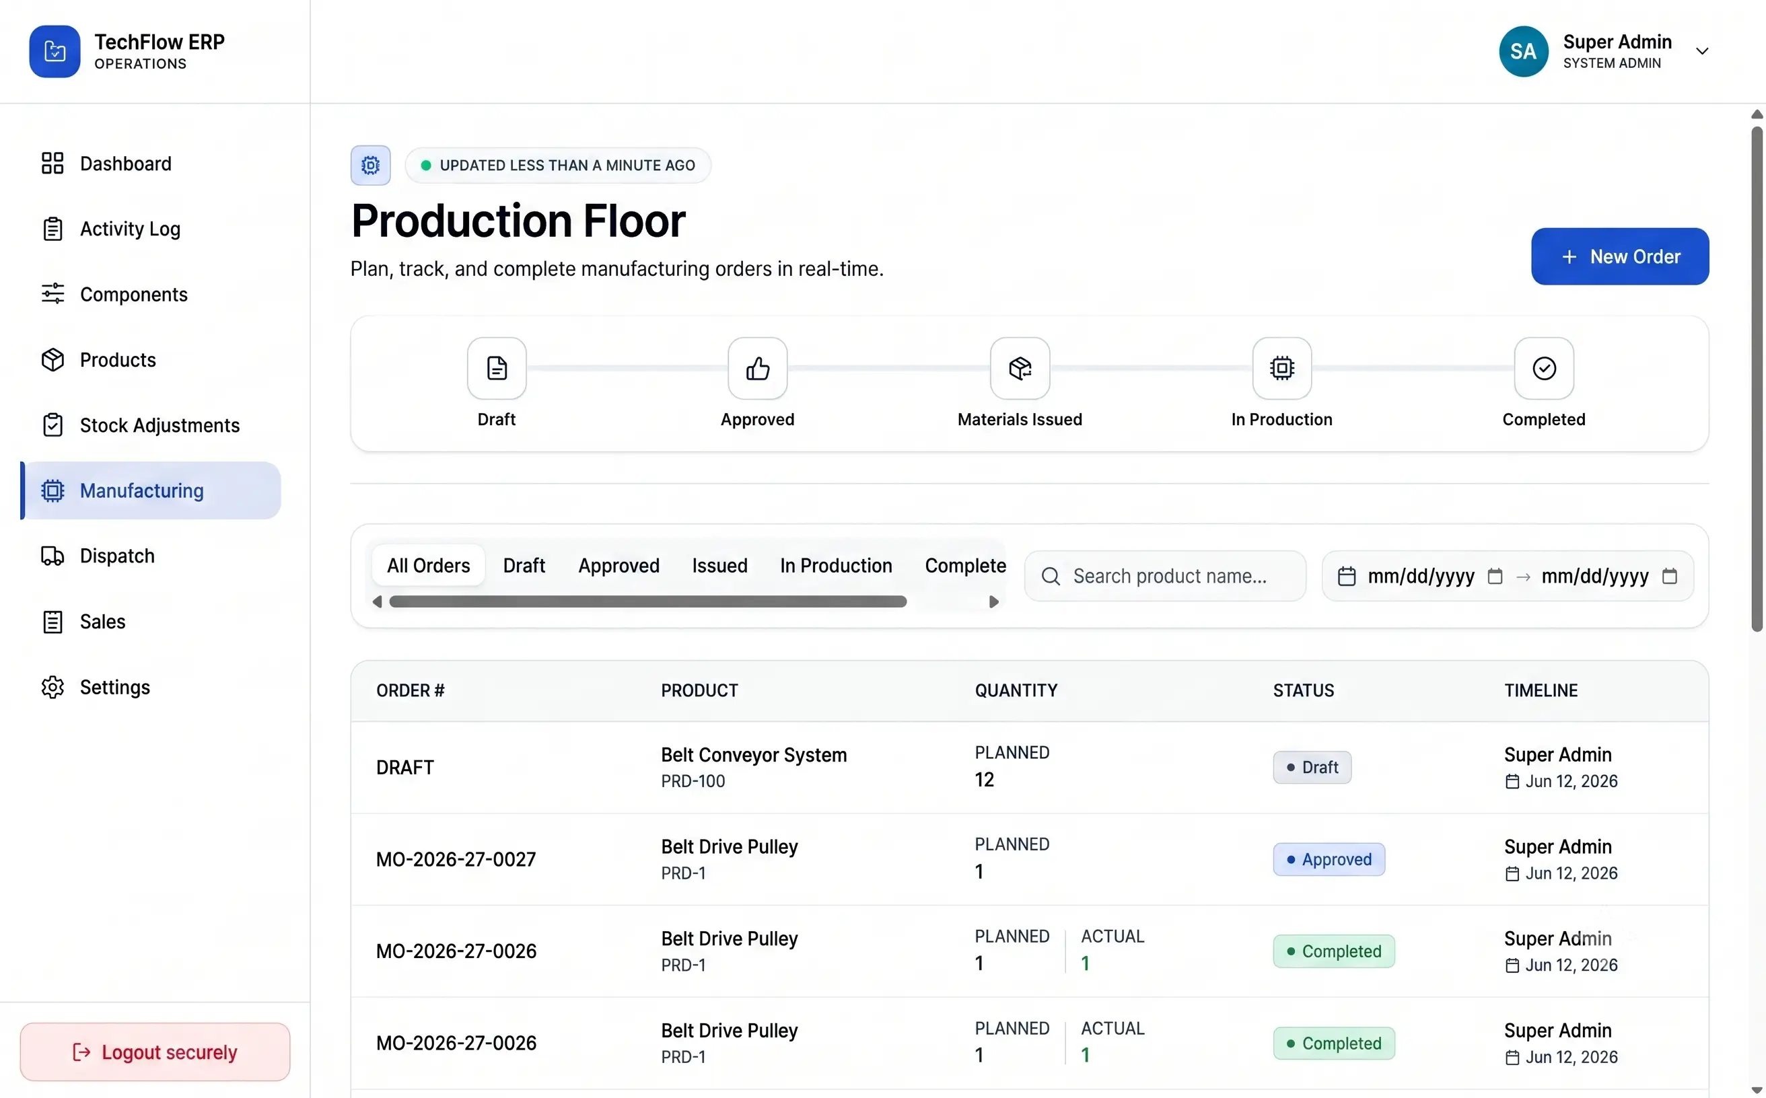Click the New Order button

pyautogui.click(x=1620, y=256)
